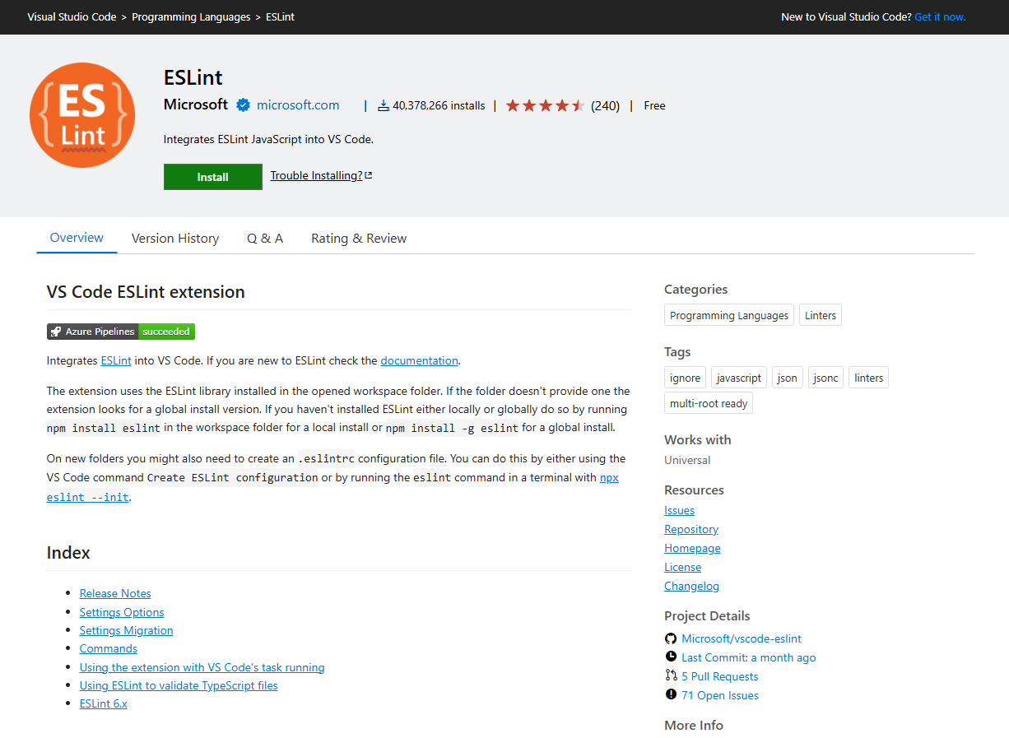Switch to the Version History tab
This screenshot has width=1009, height=738.
pyautogui.click(x=175, y=239)
